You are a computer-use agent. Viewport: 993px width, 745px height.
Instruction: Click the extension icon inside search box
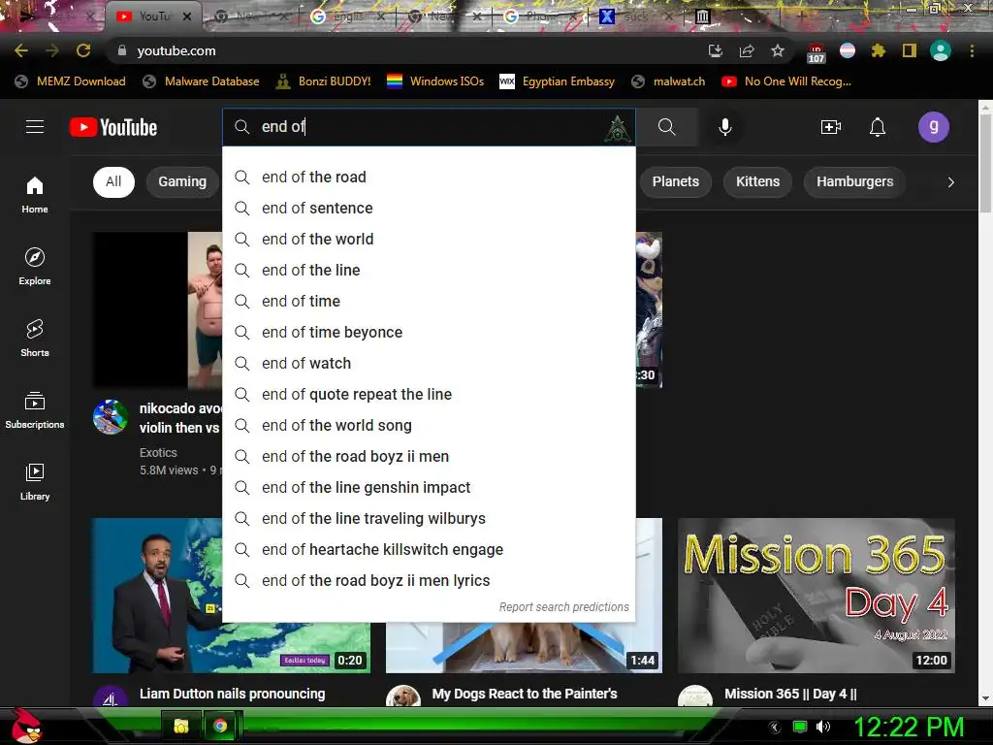tap(617, 129)
